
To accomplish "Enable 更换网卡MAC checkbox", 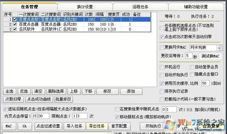I will coord(162,47).
